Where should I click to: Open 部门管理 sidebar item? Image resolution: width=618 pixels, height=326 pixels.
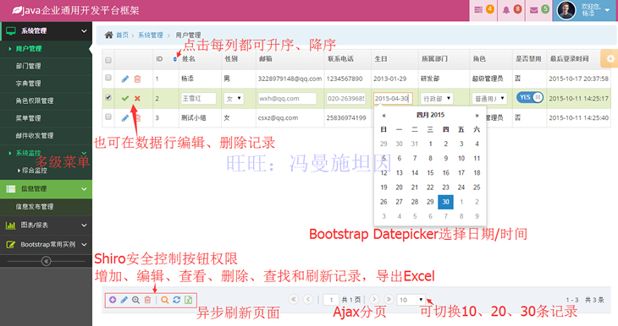[x=46, y=66]
